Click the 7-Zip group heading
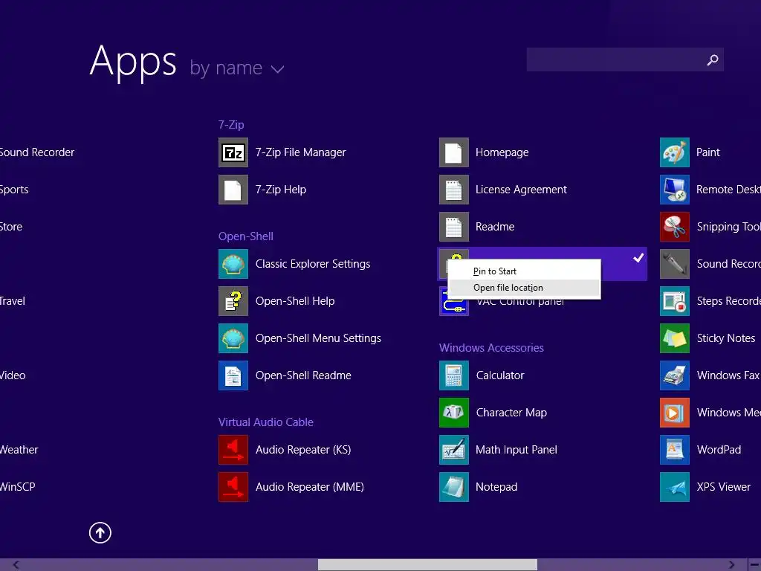 231,125
